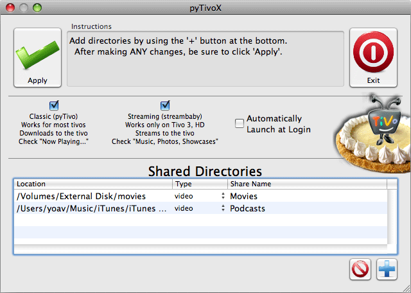This screenshot has height=293, width=411.
Task: Click the green zoom window button
Action: click(37, 8)
